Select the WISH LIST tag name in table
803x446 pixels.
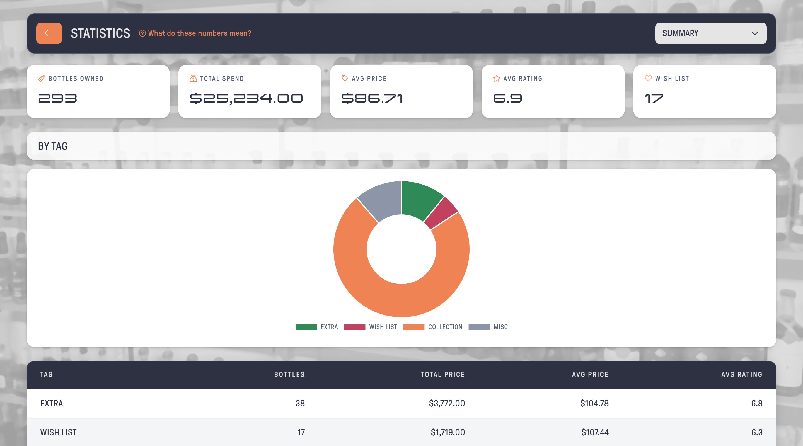(58, 433)
